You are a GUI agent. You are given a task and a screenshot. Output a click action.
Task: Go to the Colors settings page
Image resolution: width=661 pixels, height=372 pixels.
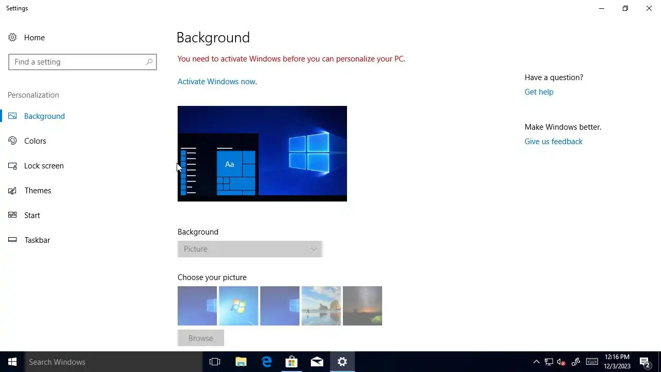[35, 141]
